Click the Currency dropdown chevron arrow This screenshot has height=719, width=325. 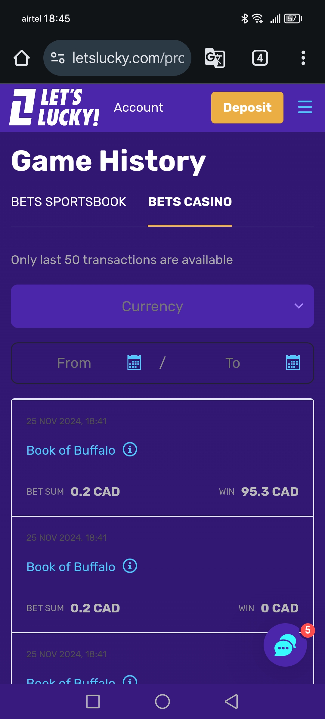click(x=299, y=306)
